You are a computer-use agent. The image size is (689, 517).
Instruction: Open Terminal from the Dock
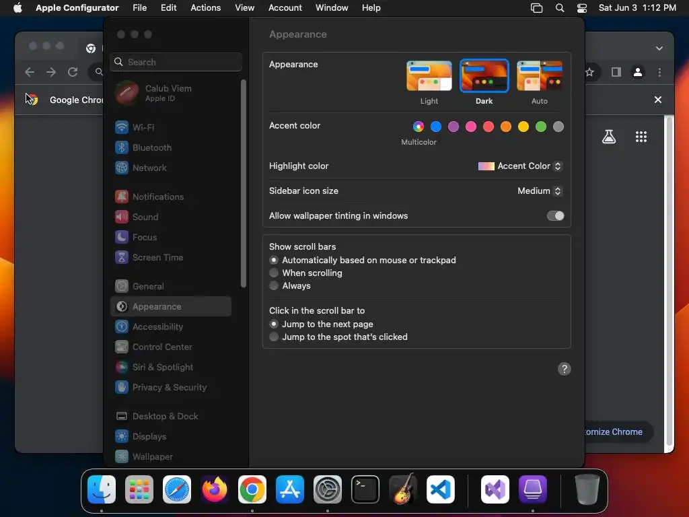365,490
